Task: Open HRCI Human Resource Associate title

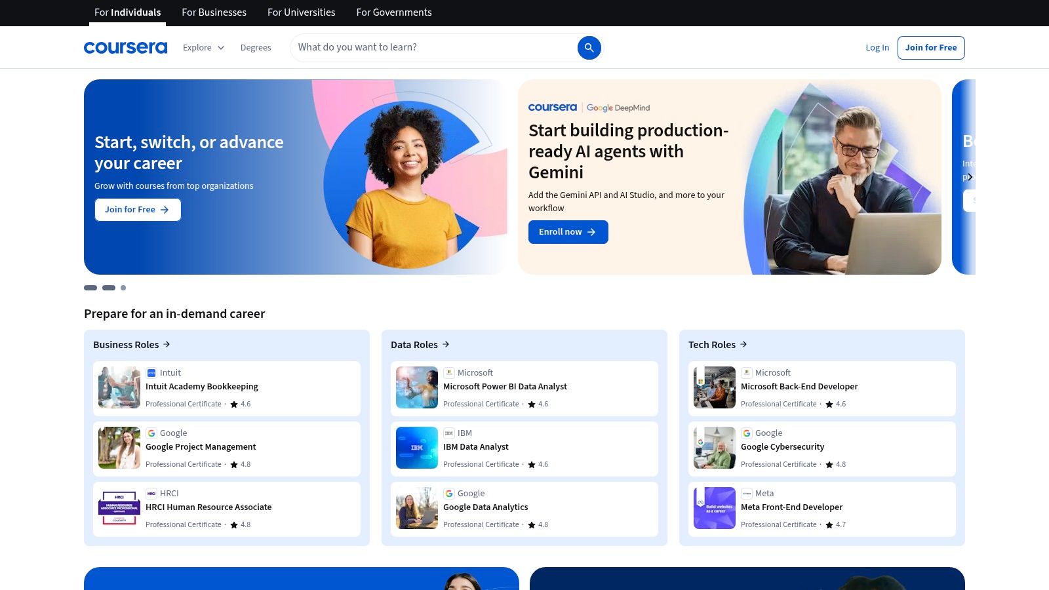Action: coord(208,507)
